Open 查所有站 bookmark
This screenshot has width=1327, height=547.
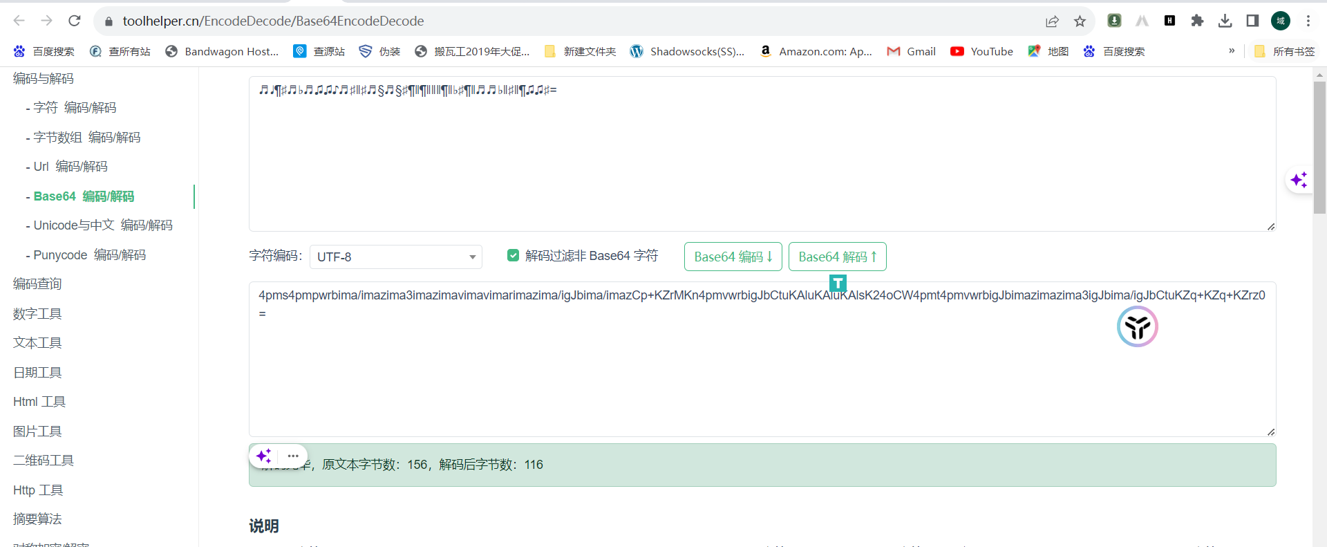tap(120, 51)
